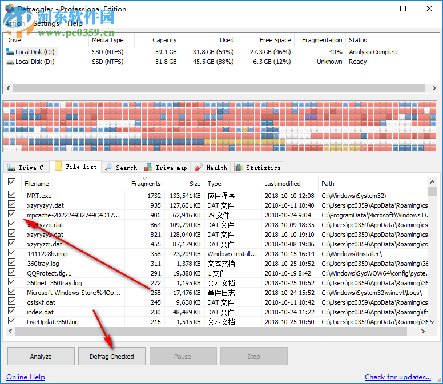The height and width of the screenshot is (384, 443).
Task: Uncheck the MRT.exe checkbox
Action: (11, 194)
